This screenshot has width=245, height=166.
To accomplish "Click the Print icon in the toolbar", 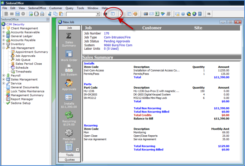I will coord(42,14).
